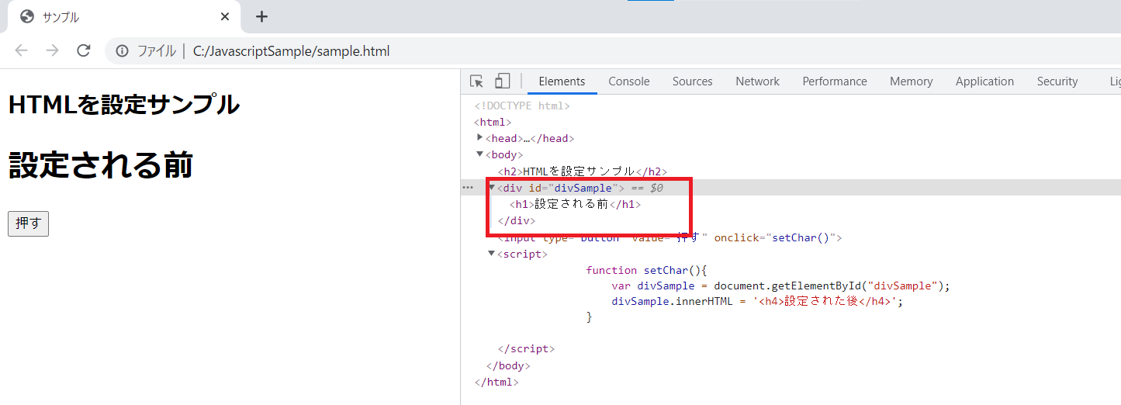Expand the head element node
The image size is (1121, 405).
coord(480,137)
